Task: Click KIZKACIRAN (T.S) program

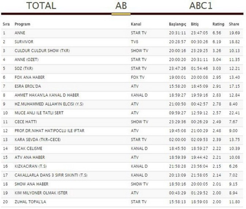Action: click(31, 166)
